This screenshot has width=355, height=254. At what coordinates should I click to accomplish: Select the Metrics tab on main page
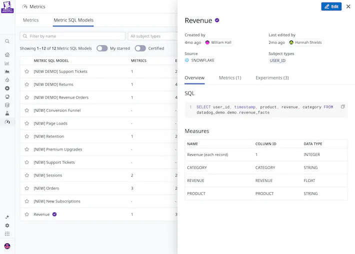pyautogui.click(x=31, y=20)
